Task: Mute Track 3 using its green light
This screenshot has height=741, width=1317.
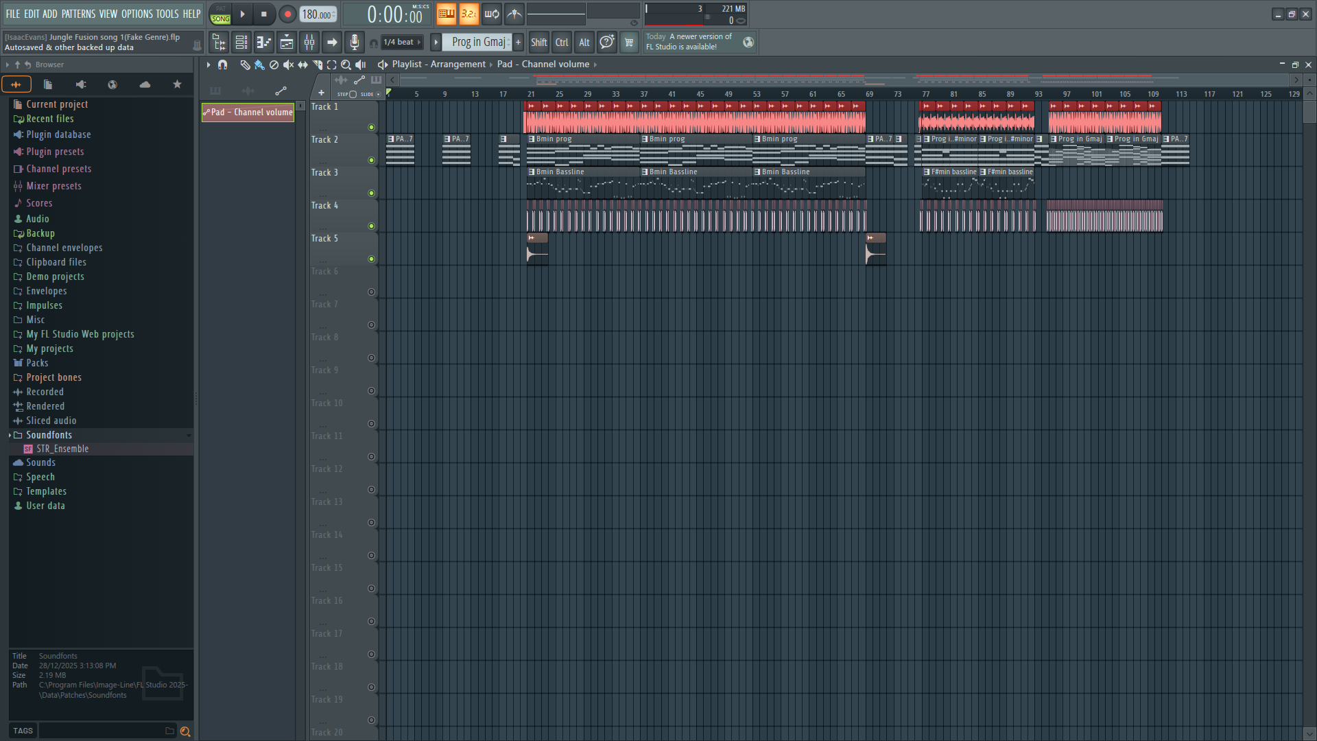Action: [371, 193]
